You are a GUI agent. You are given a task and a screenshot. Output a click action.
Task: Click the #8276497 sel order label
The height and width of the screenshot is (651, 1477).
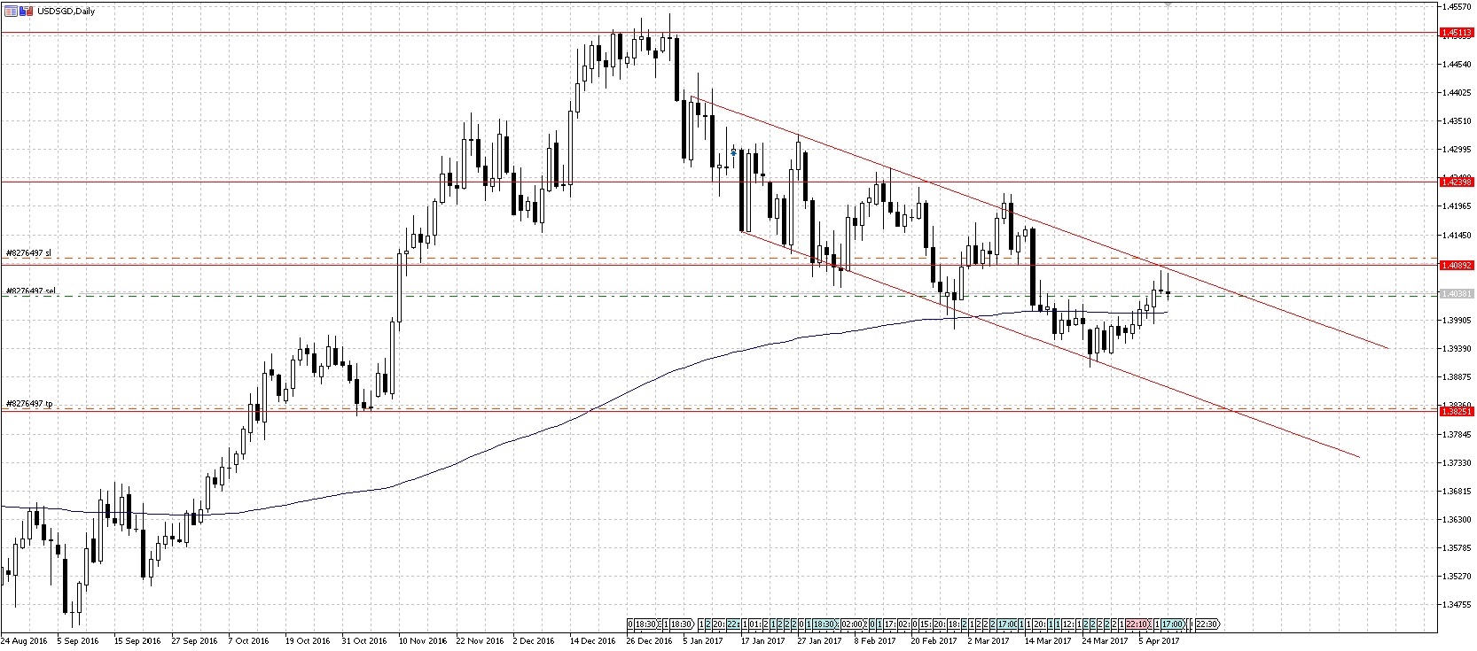tap(31, 291)
